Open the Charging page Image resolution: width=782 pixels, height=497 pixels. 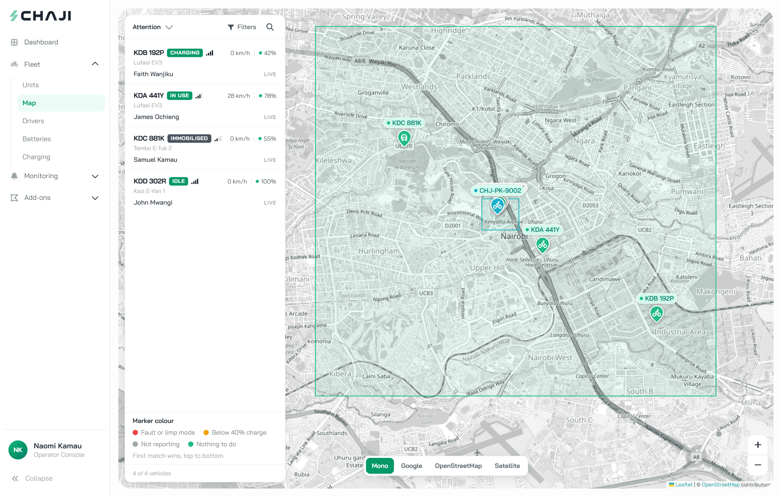pyautogui.click(x=61, y=157)
